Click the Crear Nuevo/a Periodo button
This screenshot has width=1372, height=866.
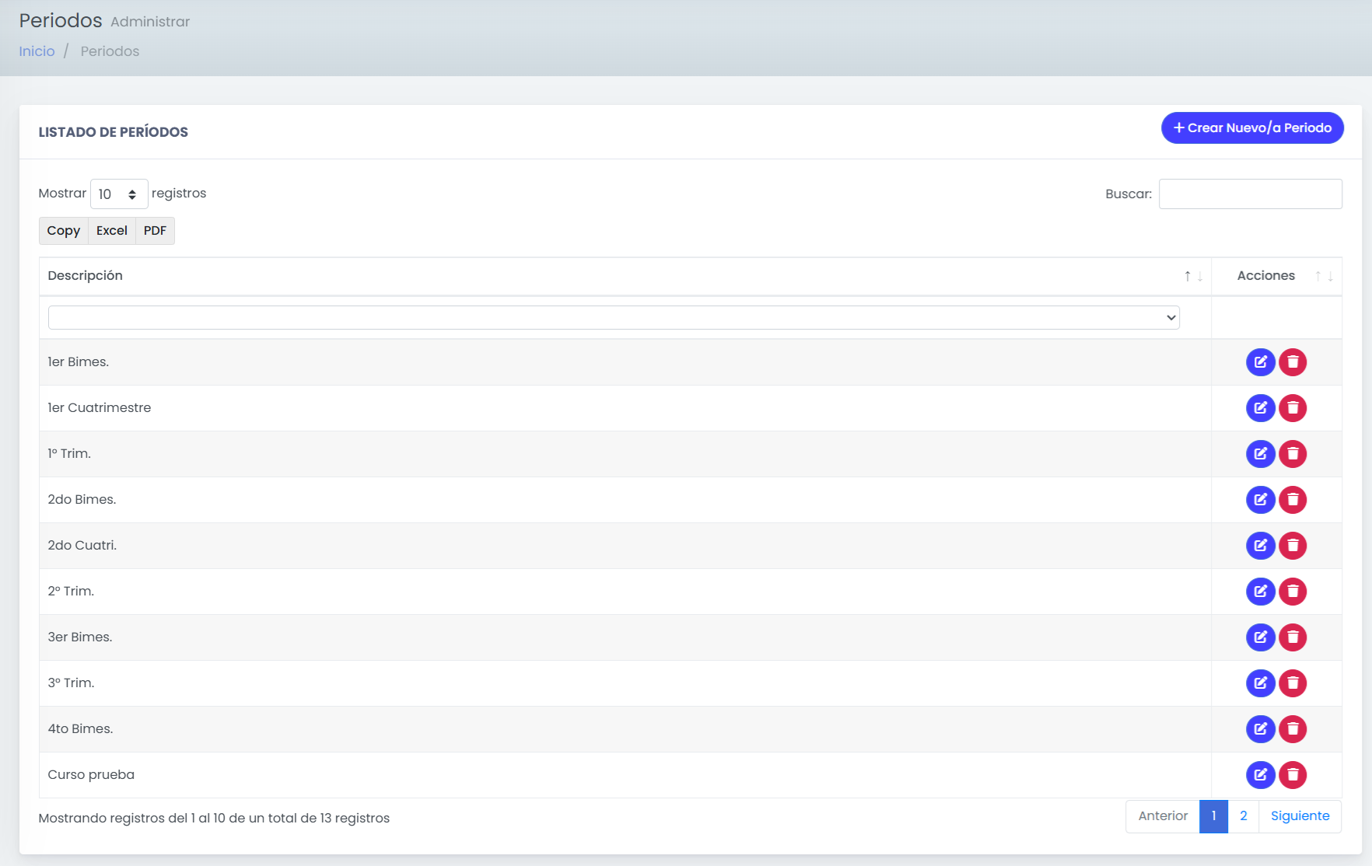click(x=1252, y=128)
